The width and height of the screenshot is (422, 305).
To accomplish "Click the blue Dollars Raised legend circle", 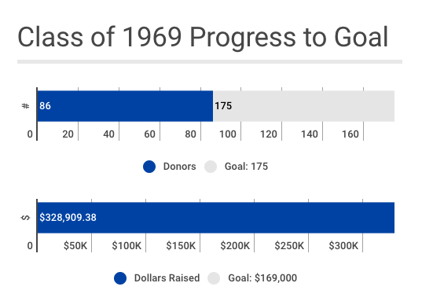I will tap(120, 278).
